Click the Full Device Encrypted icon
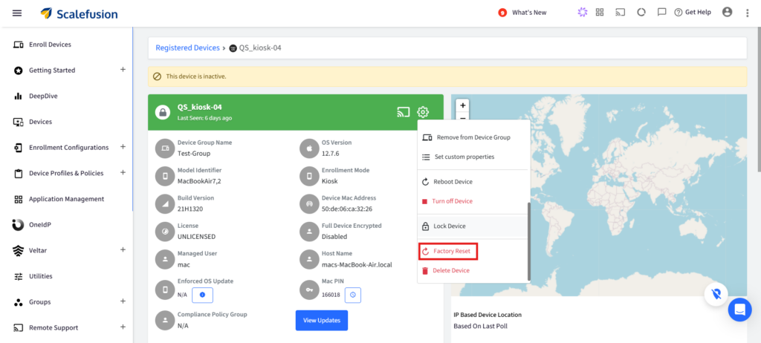 309,231
